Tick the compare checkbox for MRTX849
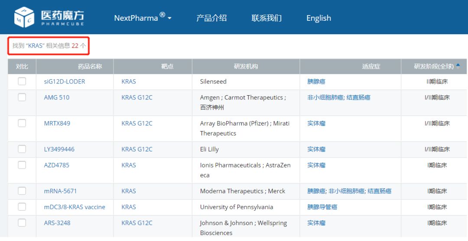468x241 pixels. pyautogui.click(x=22, y=123)
